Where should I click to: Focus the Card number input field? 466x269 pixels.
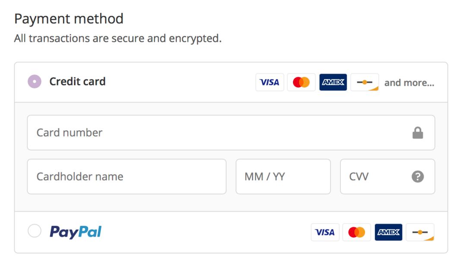pos(216,132)
